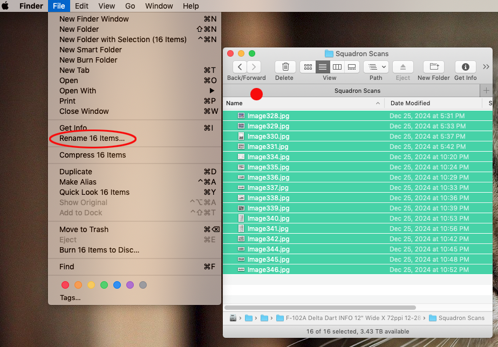Open the Go menu
Image resolution: width=498 pixels, height=347 pixels.
click(x=130, y=6)
